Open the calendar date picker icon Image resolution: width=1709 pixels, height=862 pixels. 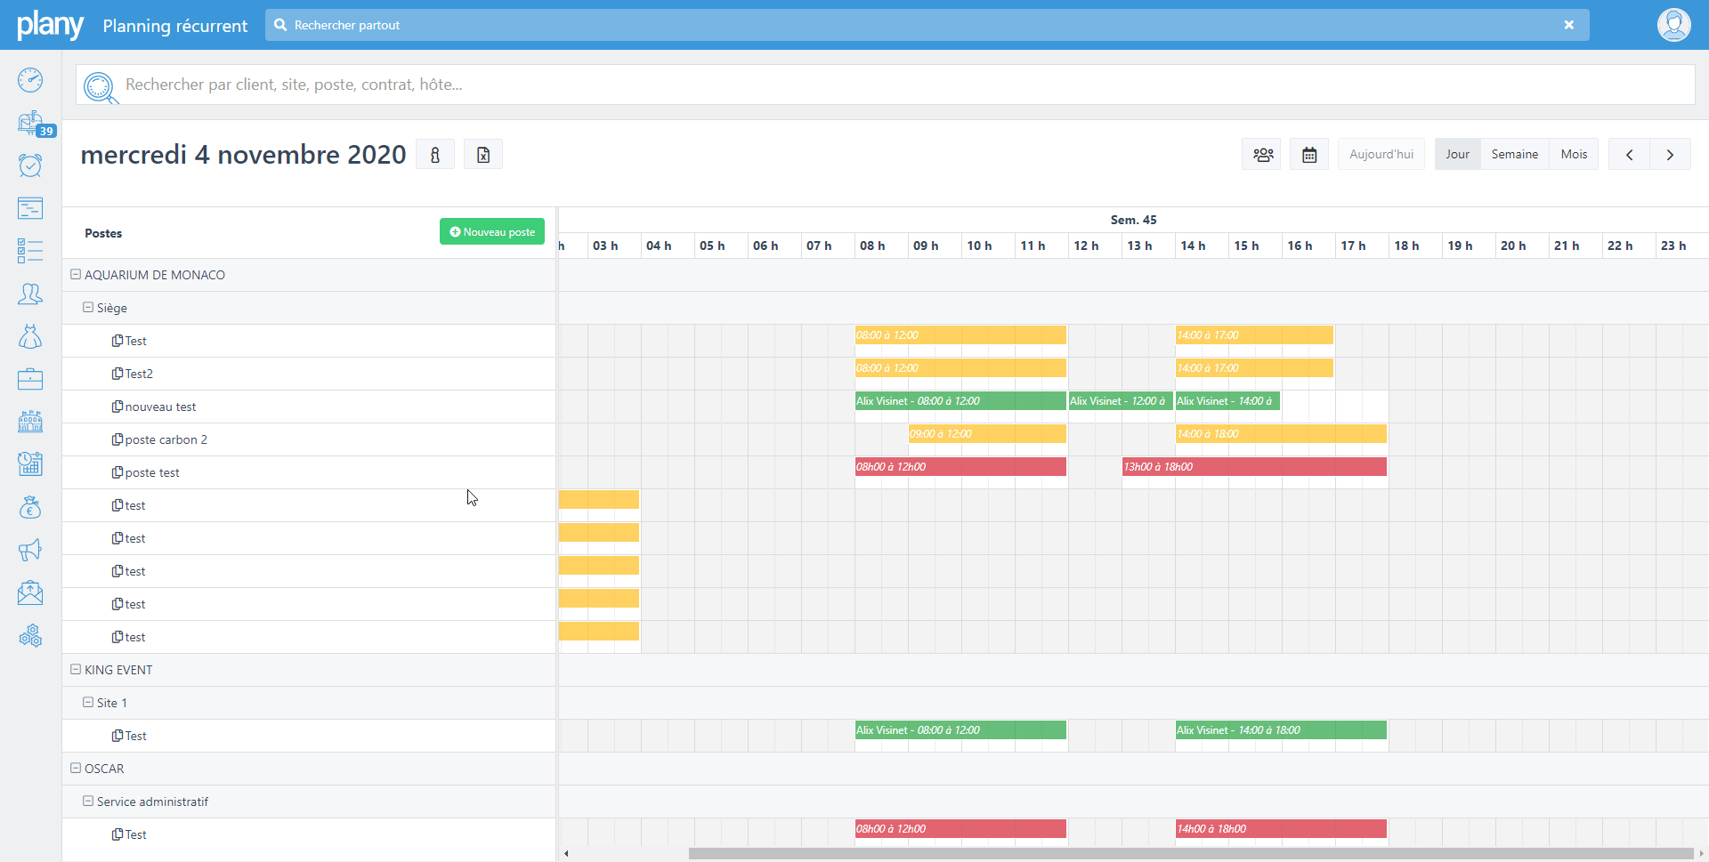click(1309, 155)
